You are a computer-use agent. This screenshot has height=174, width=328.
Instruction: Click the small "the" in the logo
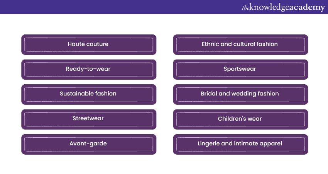click(245, 8)
